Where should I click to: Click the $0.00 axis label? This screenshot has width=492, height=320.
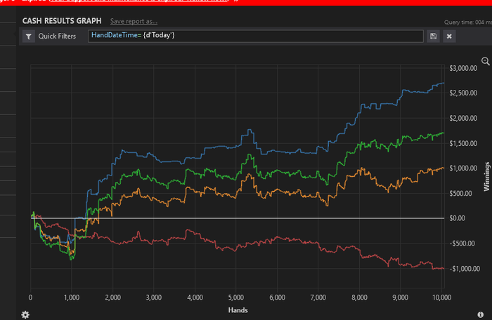[457, 218]
